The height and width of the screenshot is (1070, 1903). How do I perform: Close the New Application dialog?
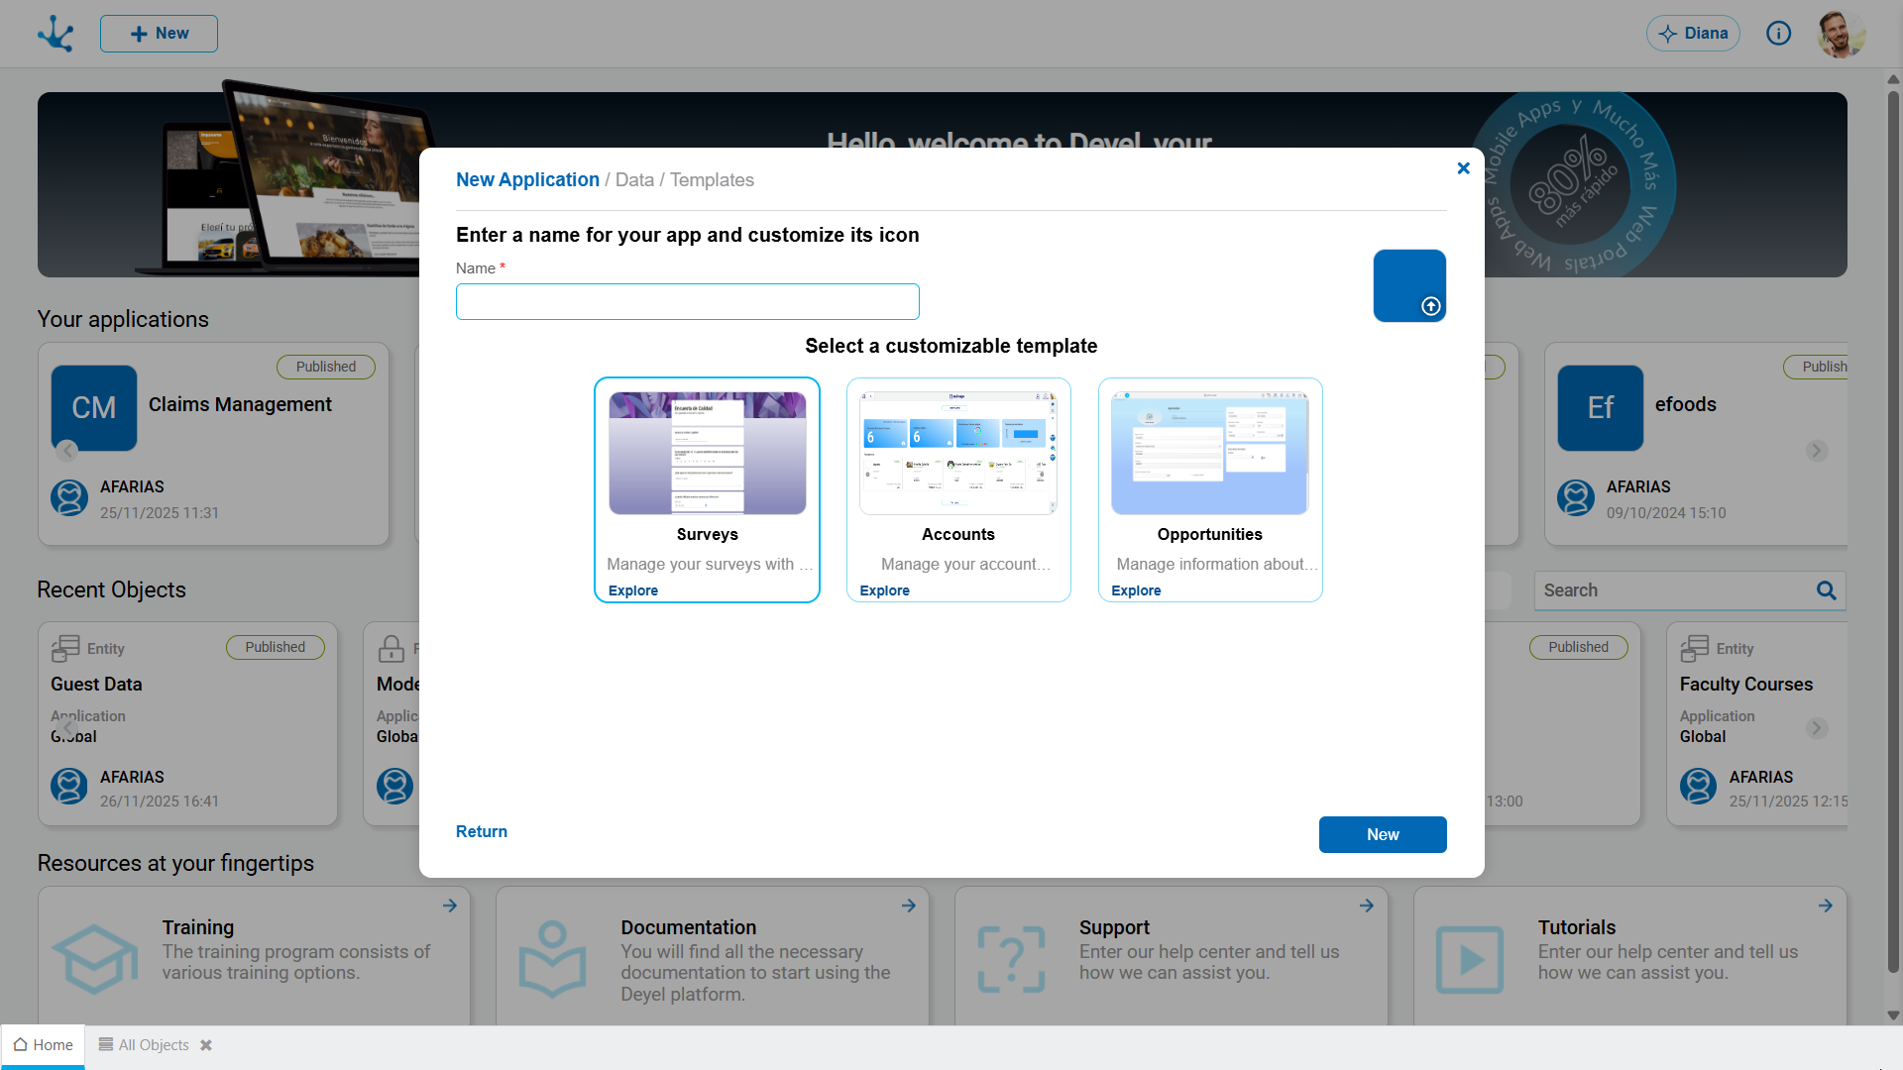coord(1463,168)
